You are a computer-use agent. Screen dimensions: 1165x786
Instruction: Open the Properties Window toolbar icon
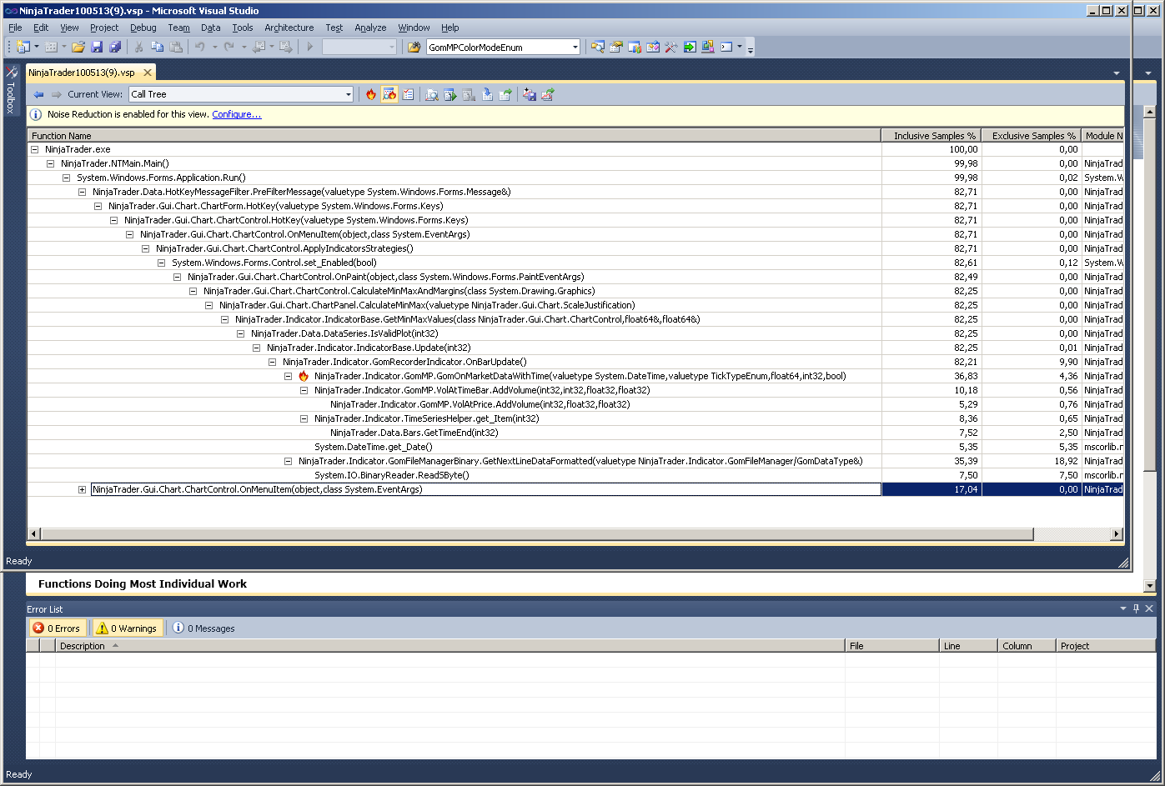pos(616,48)
